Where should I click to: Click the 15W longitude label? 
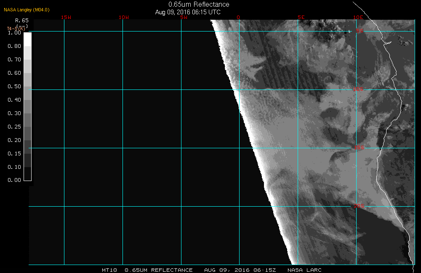(66, 17)
